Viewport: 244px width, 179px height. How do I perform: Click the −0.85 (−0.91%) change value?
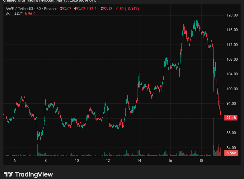coord(127,9)
